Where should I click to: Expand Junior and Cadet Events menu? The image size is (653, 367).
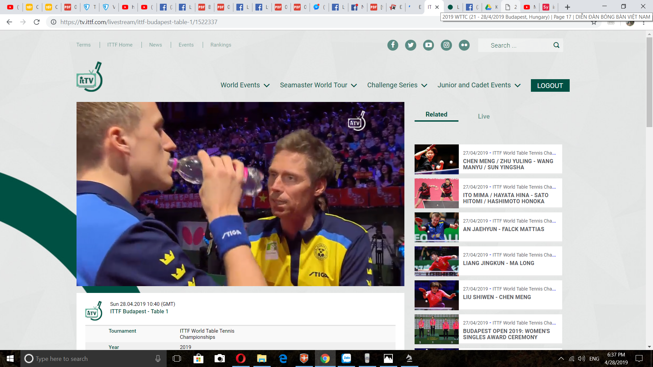coord(479,85)
